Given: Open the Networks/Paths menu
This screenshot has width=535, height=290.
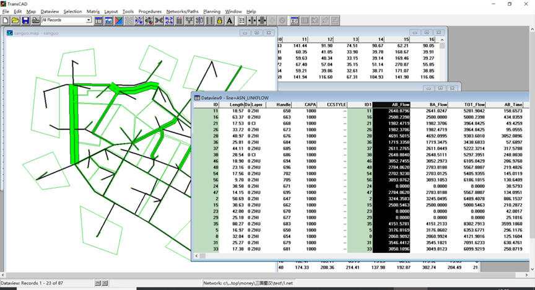Looking at the screenshot, I should point(182,11).
